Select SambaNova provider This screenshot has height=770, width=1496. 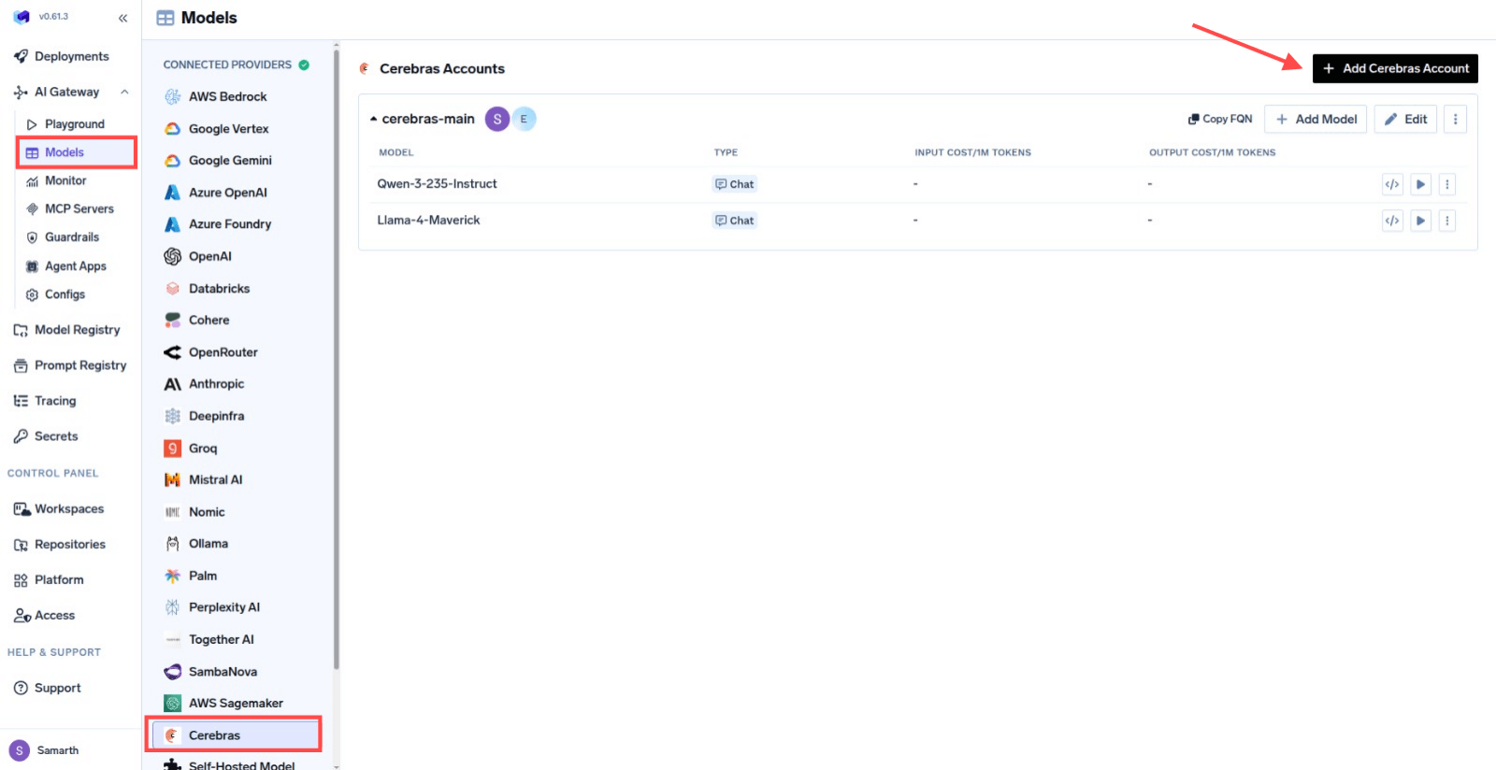[x=210, y=672]
